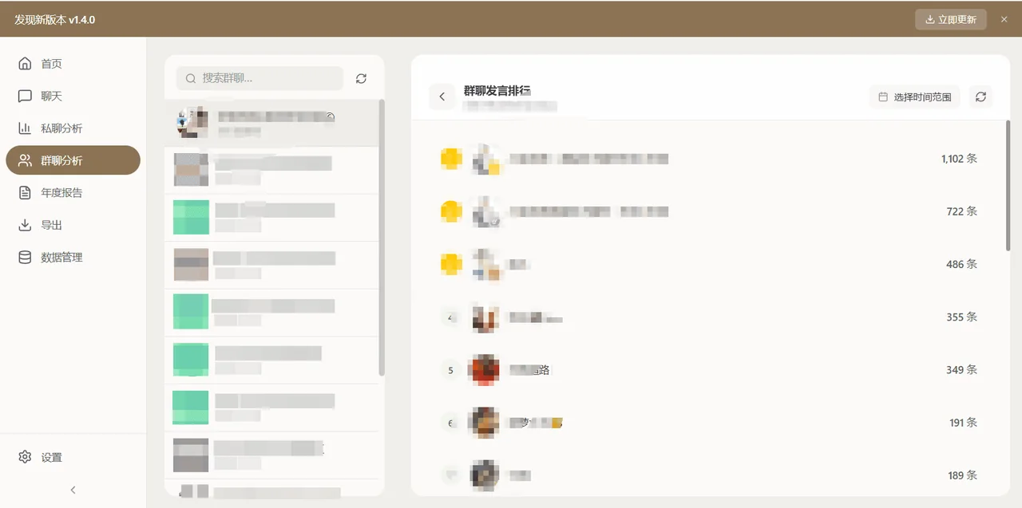
Task: Click the document icon beside 年度报告
Action: point(25,192)
